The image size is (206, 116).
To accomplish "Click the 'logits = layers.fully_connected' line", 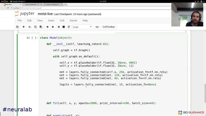I will pos(108,84).
